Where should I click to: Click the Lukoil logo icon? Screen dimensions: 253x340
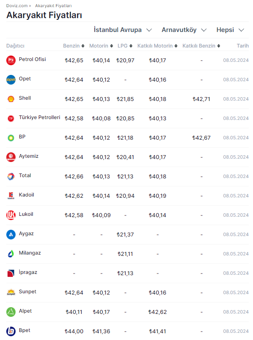11,215
